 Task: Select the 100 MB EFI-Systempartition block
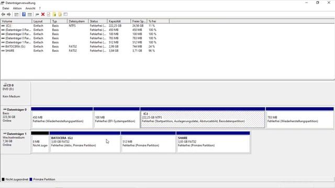coord(117,118)
